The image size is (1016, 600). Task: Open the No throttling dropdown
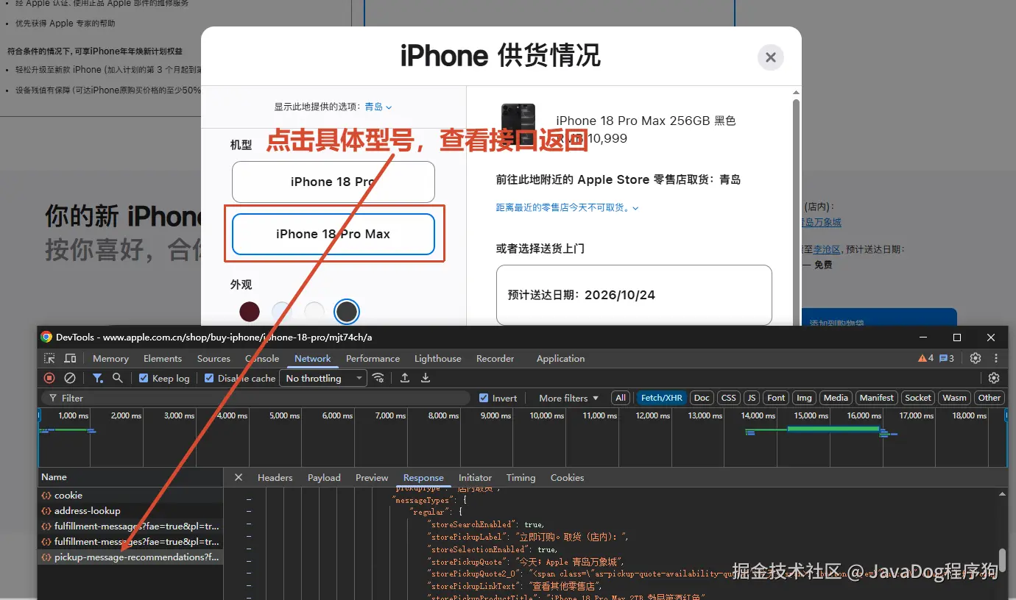pos(324,378)
